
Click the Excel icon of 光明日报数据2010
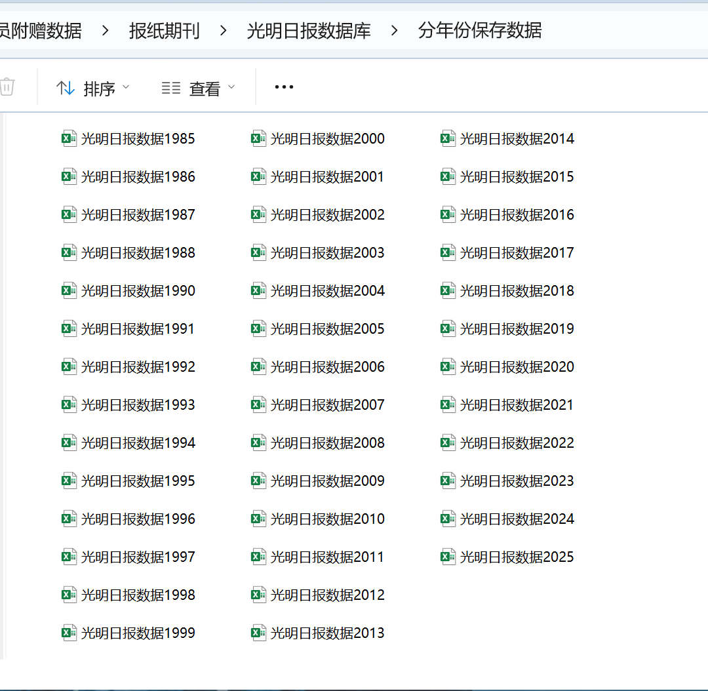(258, 519)
